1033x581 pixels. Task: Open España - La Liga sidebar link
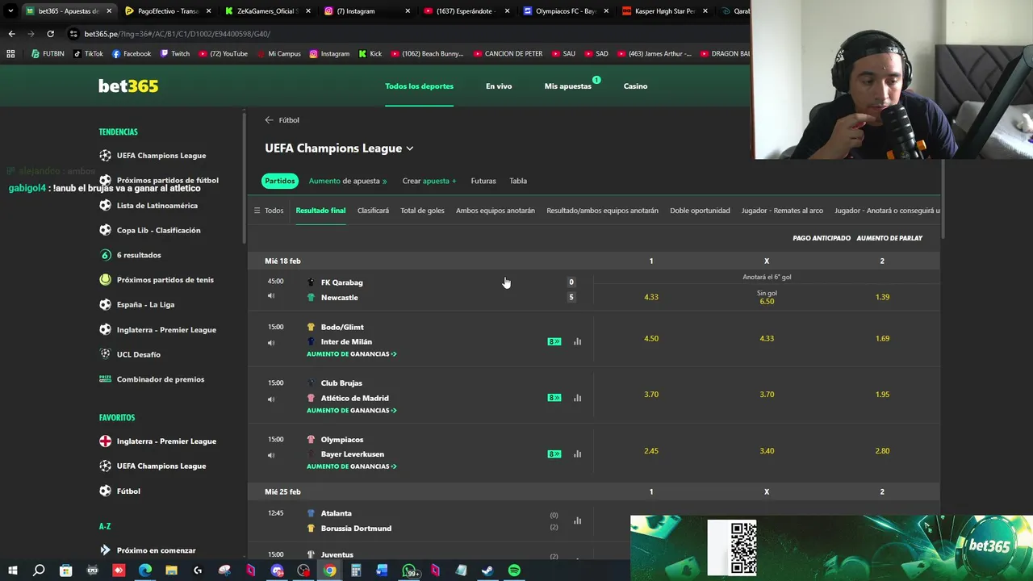pyautogui.click(x=145, y=304)
